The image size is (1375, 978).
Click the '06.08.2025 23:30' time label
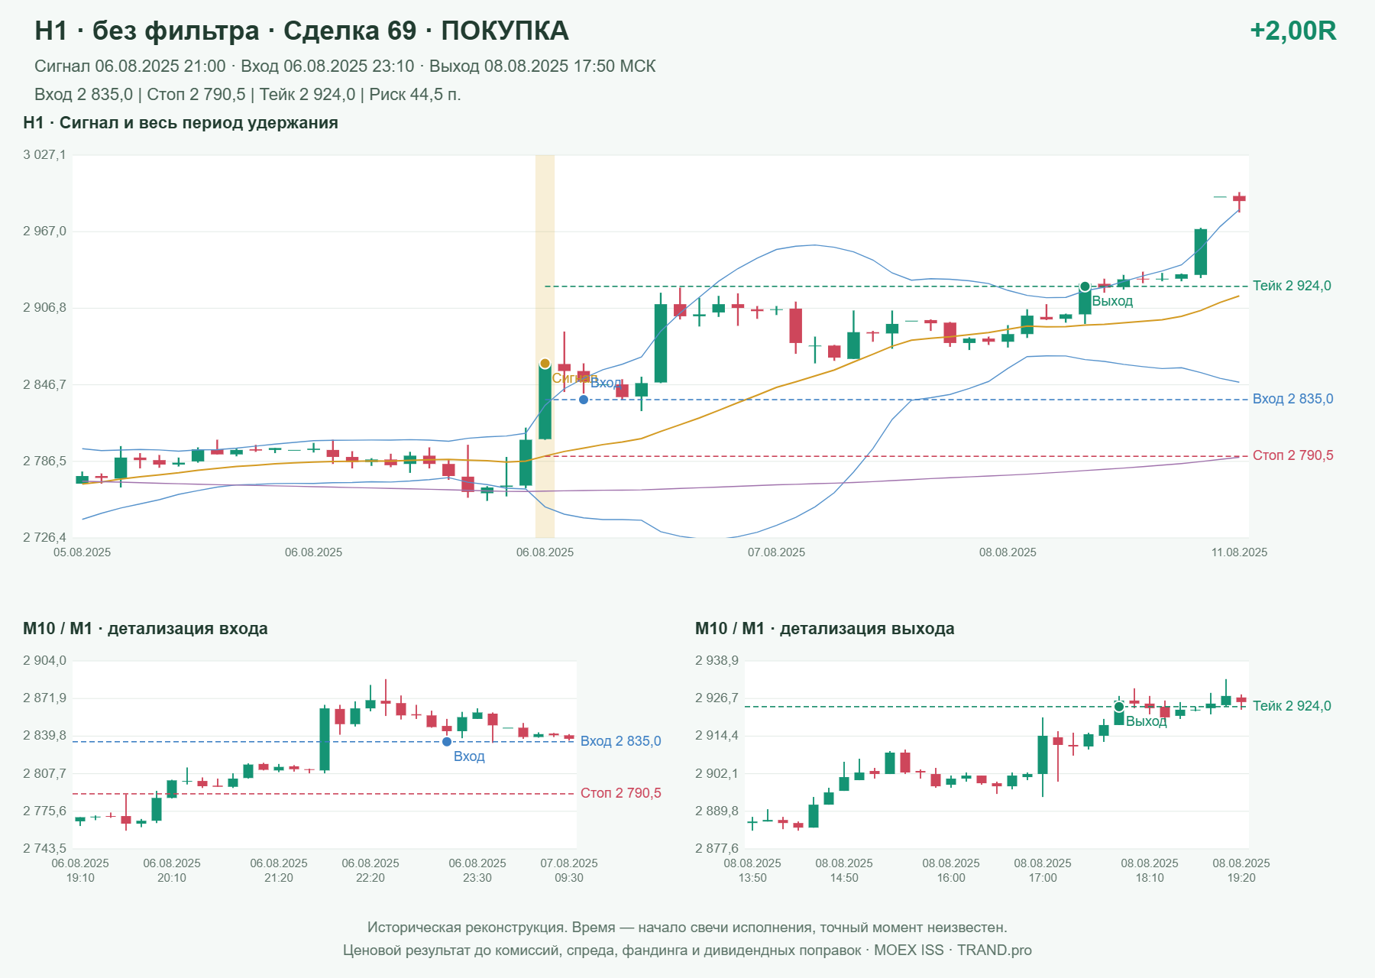[477, 870]
